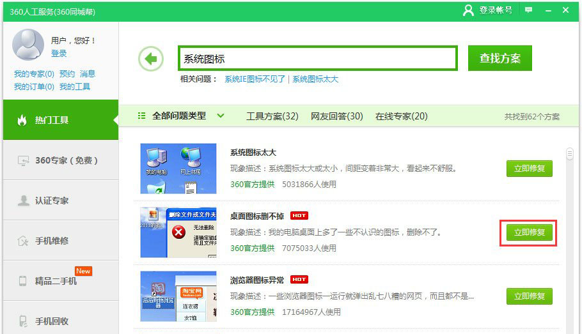Click the 查找方案 search button

pos(499,58)
